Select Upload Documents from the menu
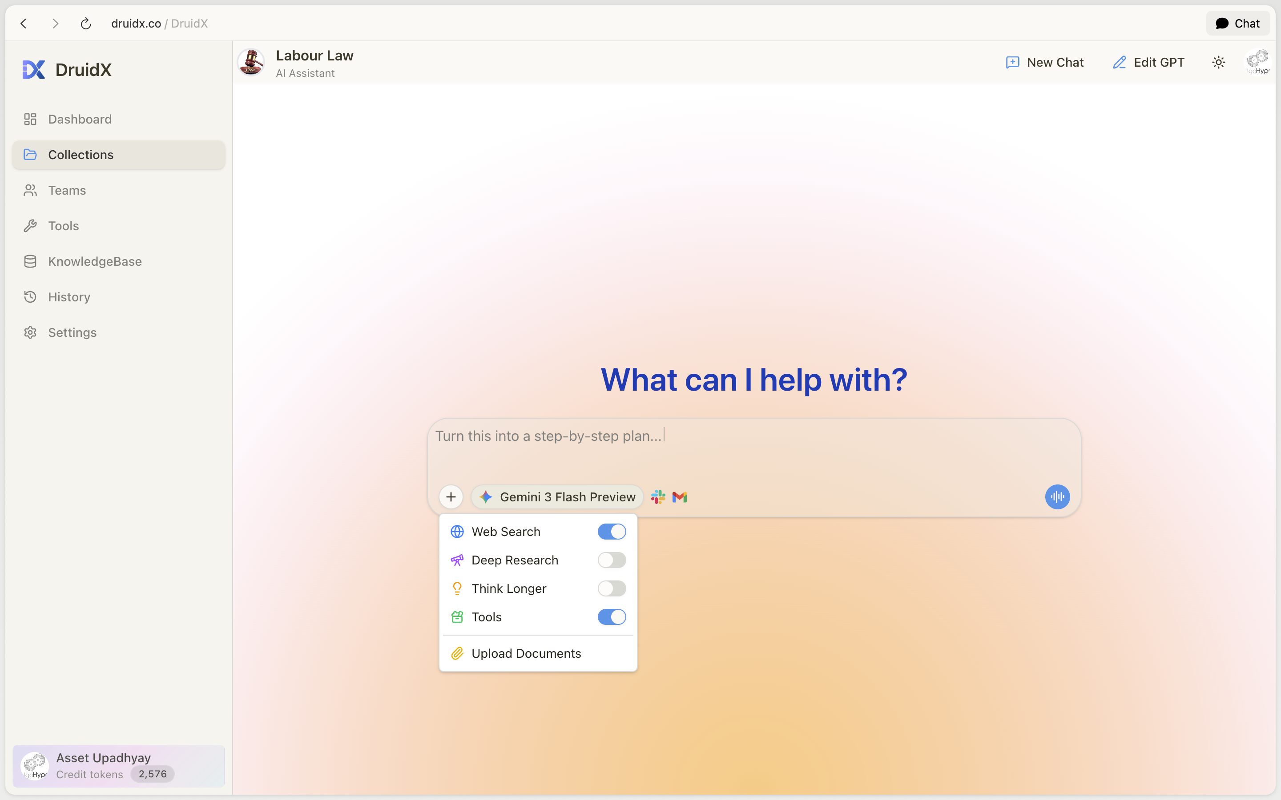 point(526,653)
